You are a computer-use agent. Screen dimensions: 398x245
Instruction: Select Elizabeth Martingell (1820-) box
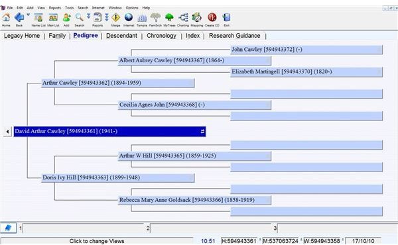coord(306,72)
